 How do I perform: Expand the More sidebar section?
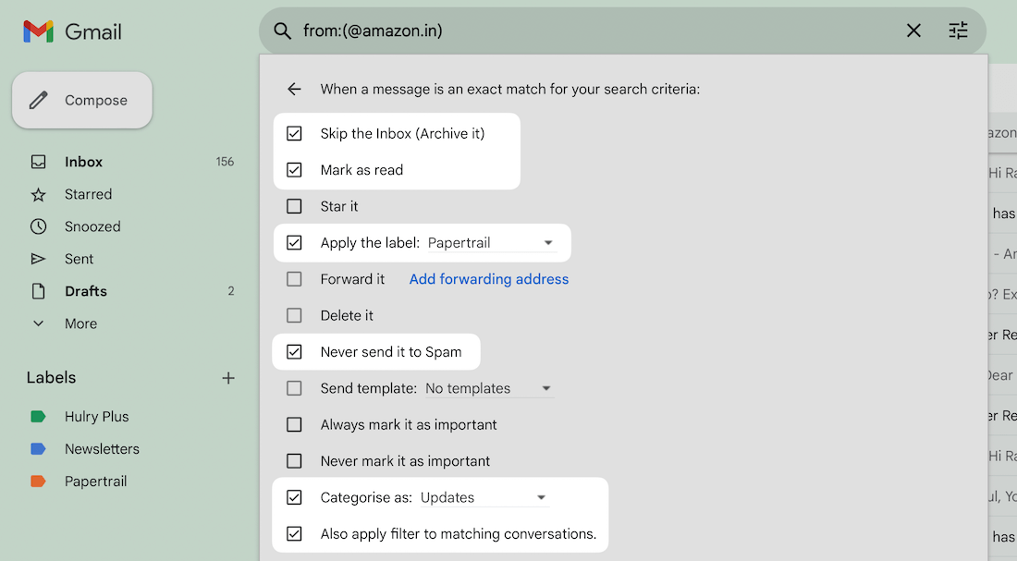click(80, 323)
